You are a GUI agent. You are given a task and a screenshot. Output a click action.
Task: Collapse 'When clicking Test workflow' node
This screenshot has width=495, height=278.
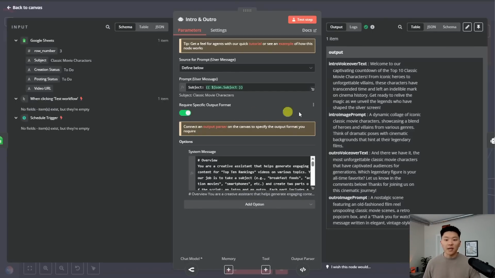[x=16, y=99]
